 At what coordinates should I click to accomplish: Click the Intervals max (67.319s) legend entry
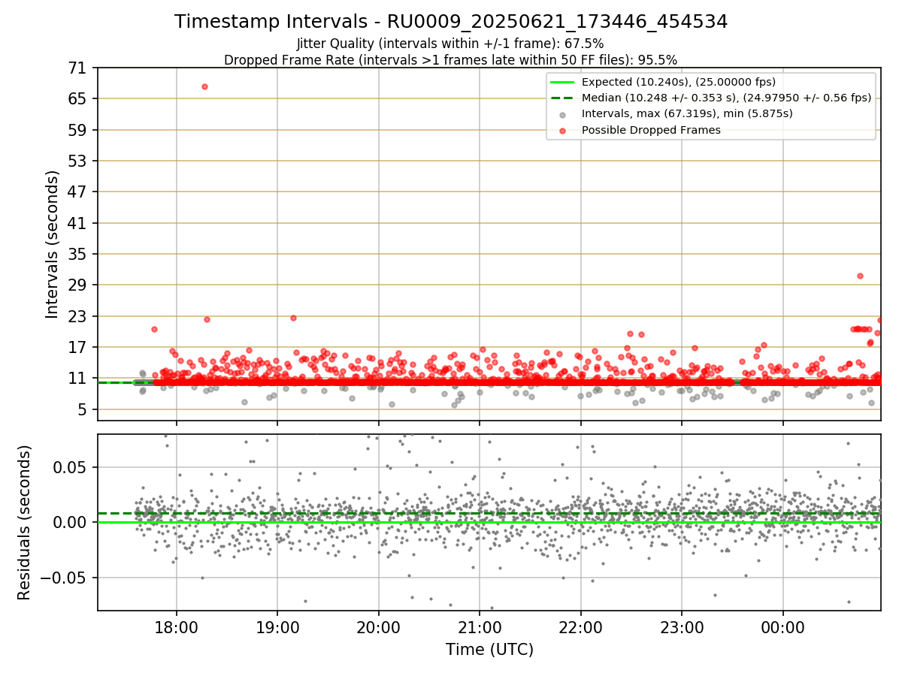(687, 114)
